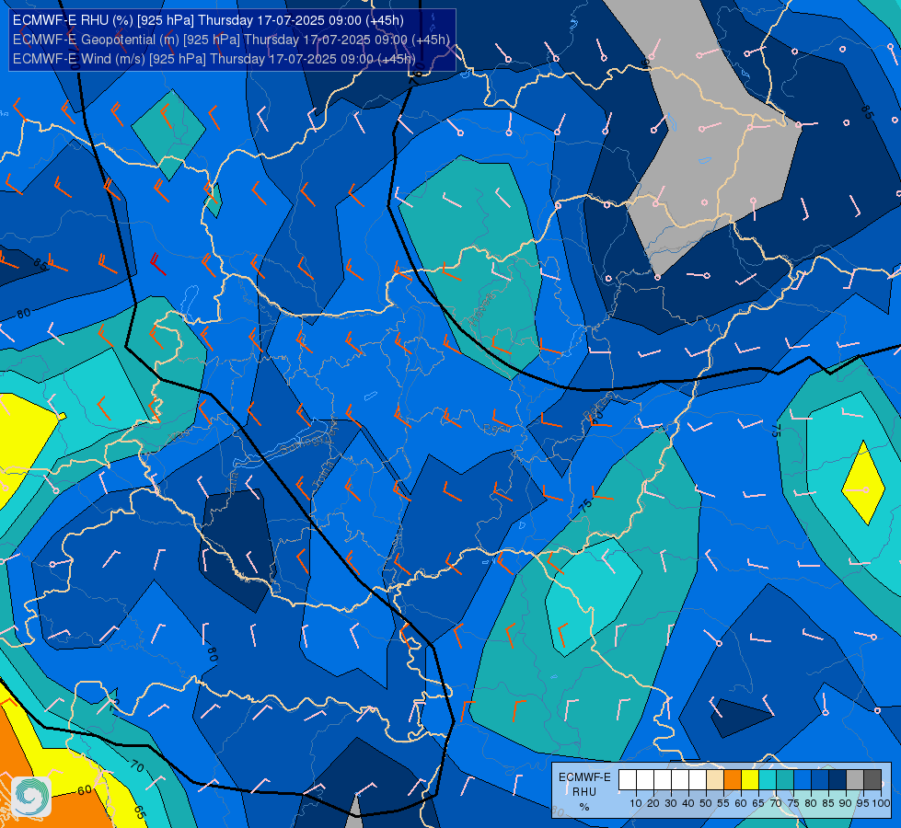Click the swirl logo icon in corner
Image resolution: width=901 pixels, height=828 pixels.
point(31,797)
